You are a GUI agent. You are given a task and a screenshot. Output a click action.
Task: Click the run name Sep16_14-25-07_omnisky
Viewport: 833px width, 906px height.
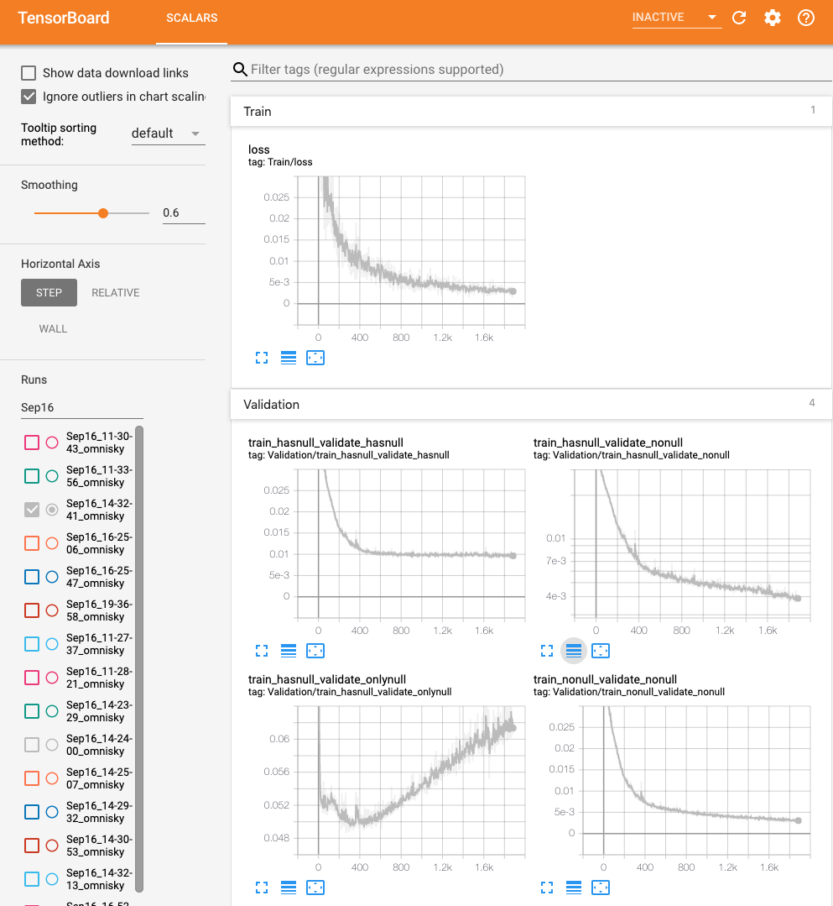(99, 778)
